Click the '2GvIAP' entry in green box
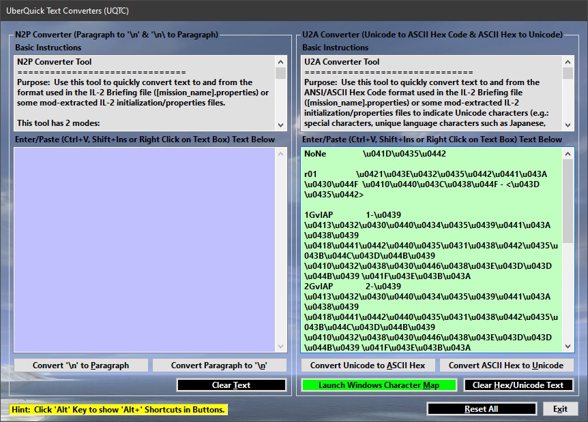Viewport: 588px width, 422px height. click(x=319, y=287)
